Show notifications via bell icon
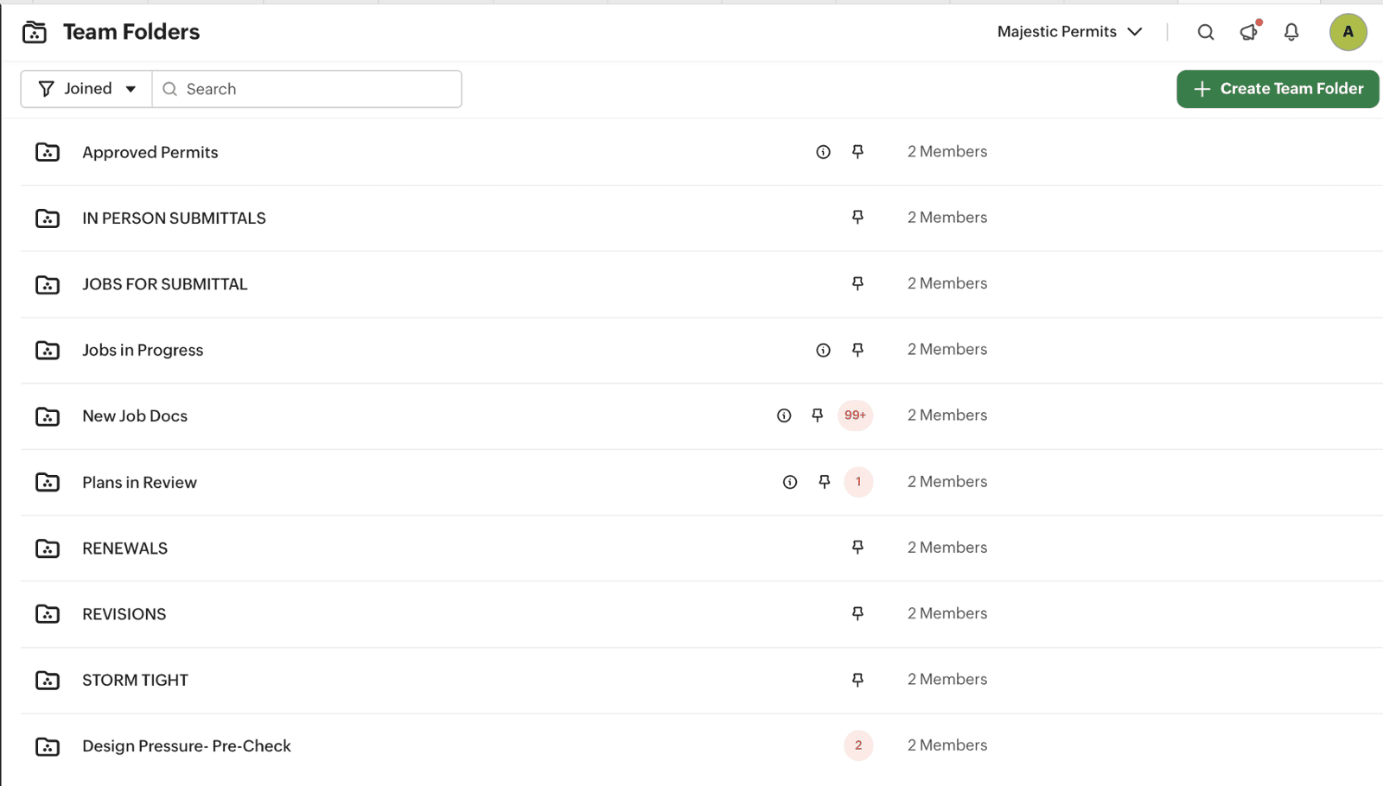The height and width of the screenshot is (786, 1383). click(1291, 33)
